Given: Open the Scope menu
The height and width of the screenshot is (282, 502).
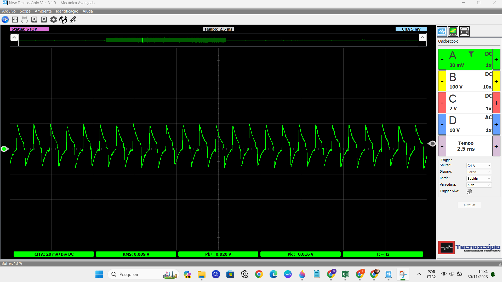Looking at the screenshot, I should click(x=25, y=11).
